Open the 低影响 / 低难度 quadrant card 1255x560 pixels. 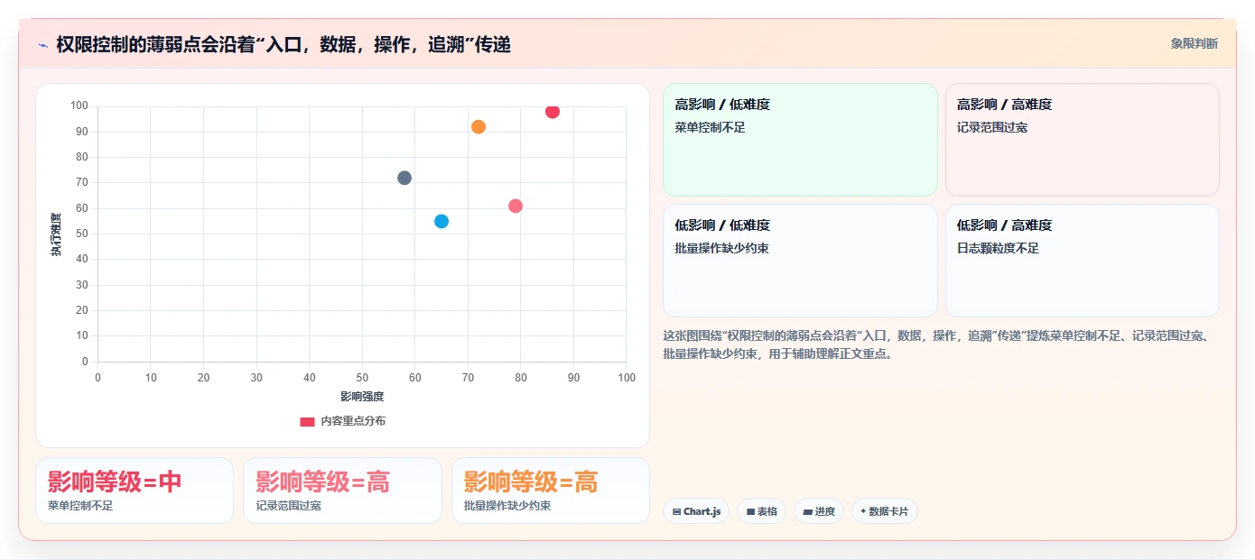tap(800, 261)
